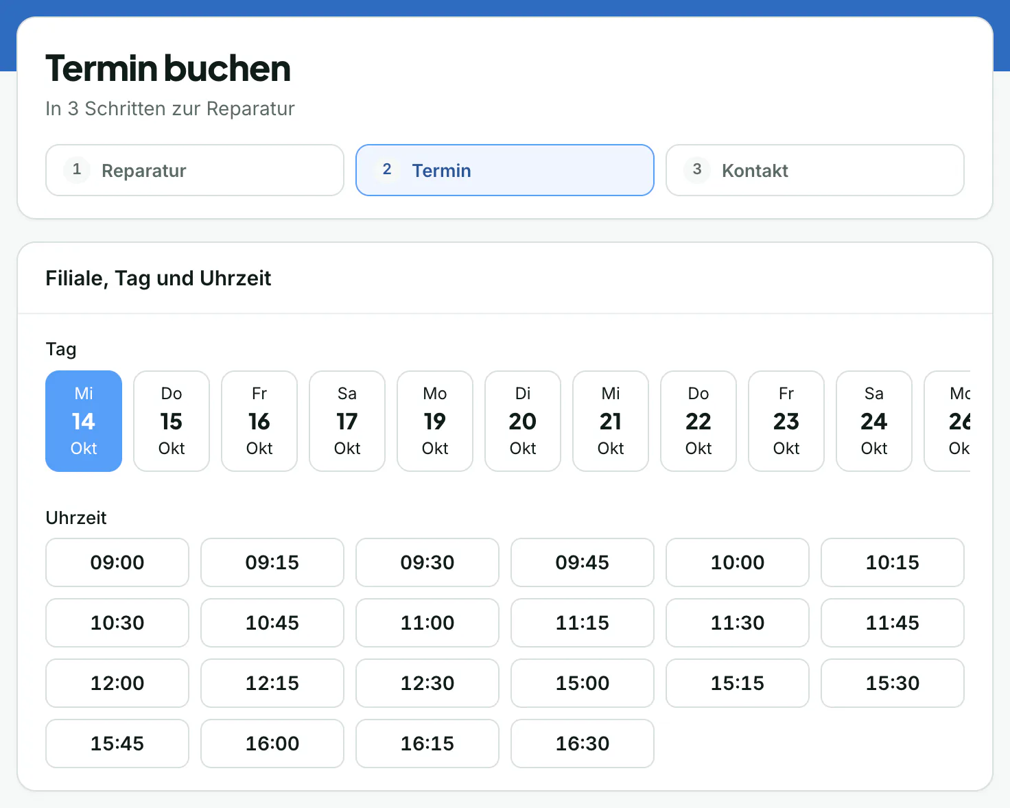Select step 2 Termin tab
The image size is (1010, 808).
click(x=505, y=170)
